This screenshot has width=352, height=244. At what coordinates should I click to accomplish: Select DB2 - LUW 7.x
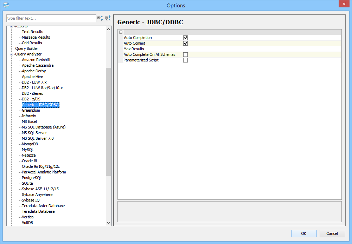point(34,82)
